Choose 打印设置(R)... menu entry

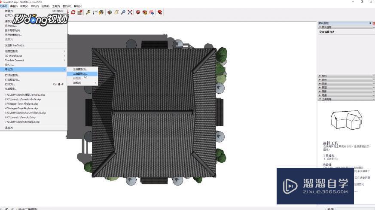point(34,75)
